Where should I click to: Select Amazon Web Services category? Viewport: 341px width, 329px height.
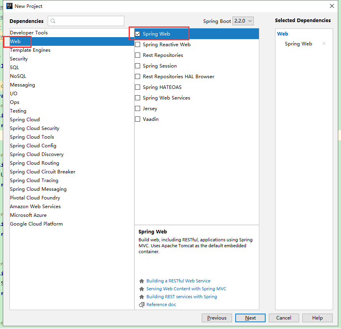72,207
